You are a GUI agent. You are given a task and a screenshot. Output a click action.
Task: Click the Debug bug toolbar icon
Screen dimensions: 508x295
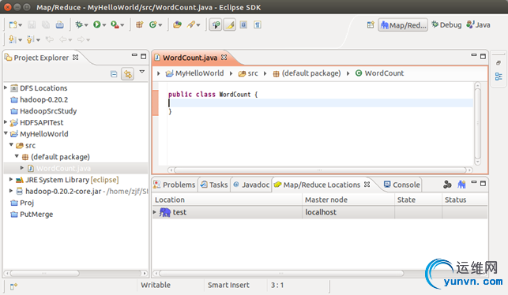(x=79, y=24)
